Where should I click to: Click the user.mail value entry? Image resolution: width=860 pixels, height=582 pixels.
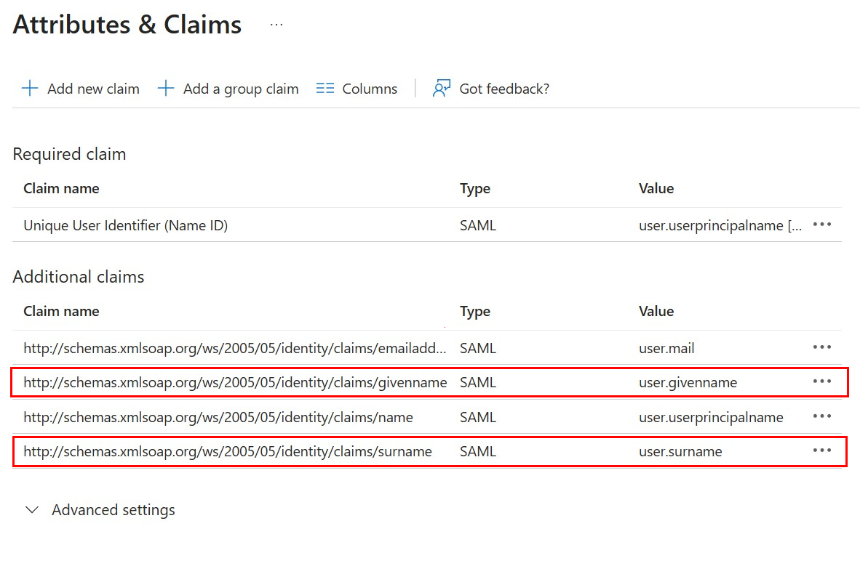(666, 347)
